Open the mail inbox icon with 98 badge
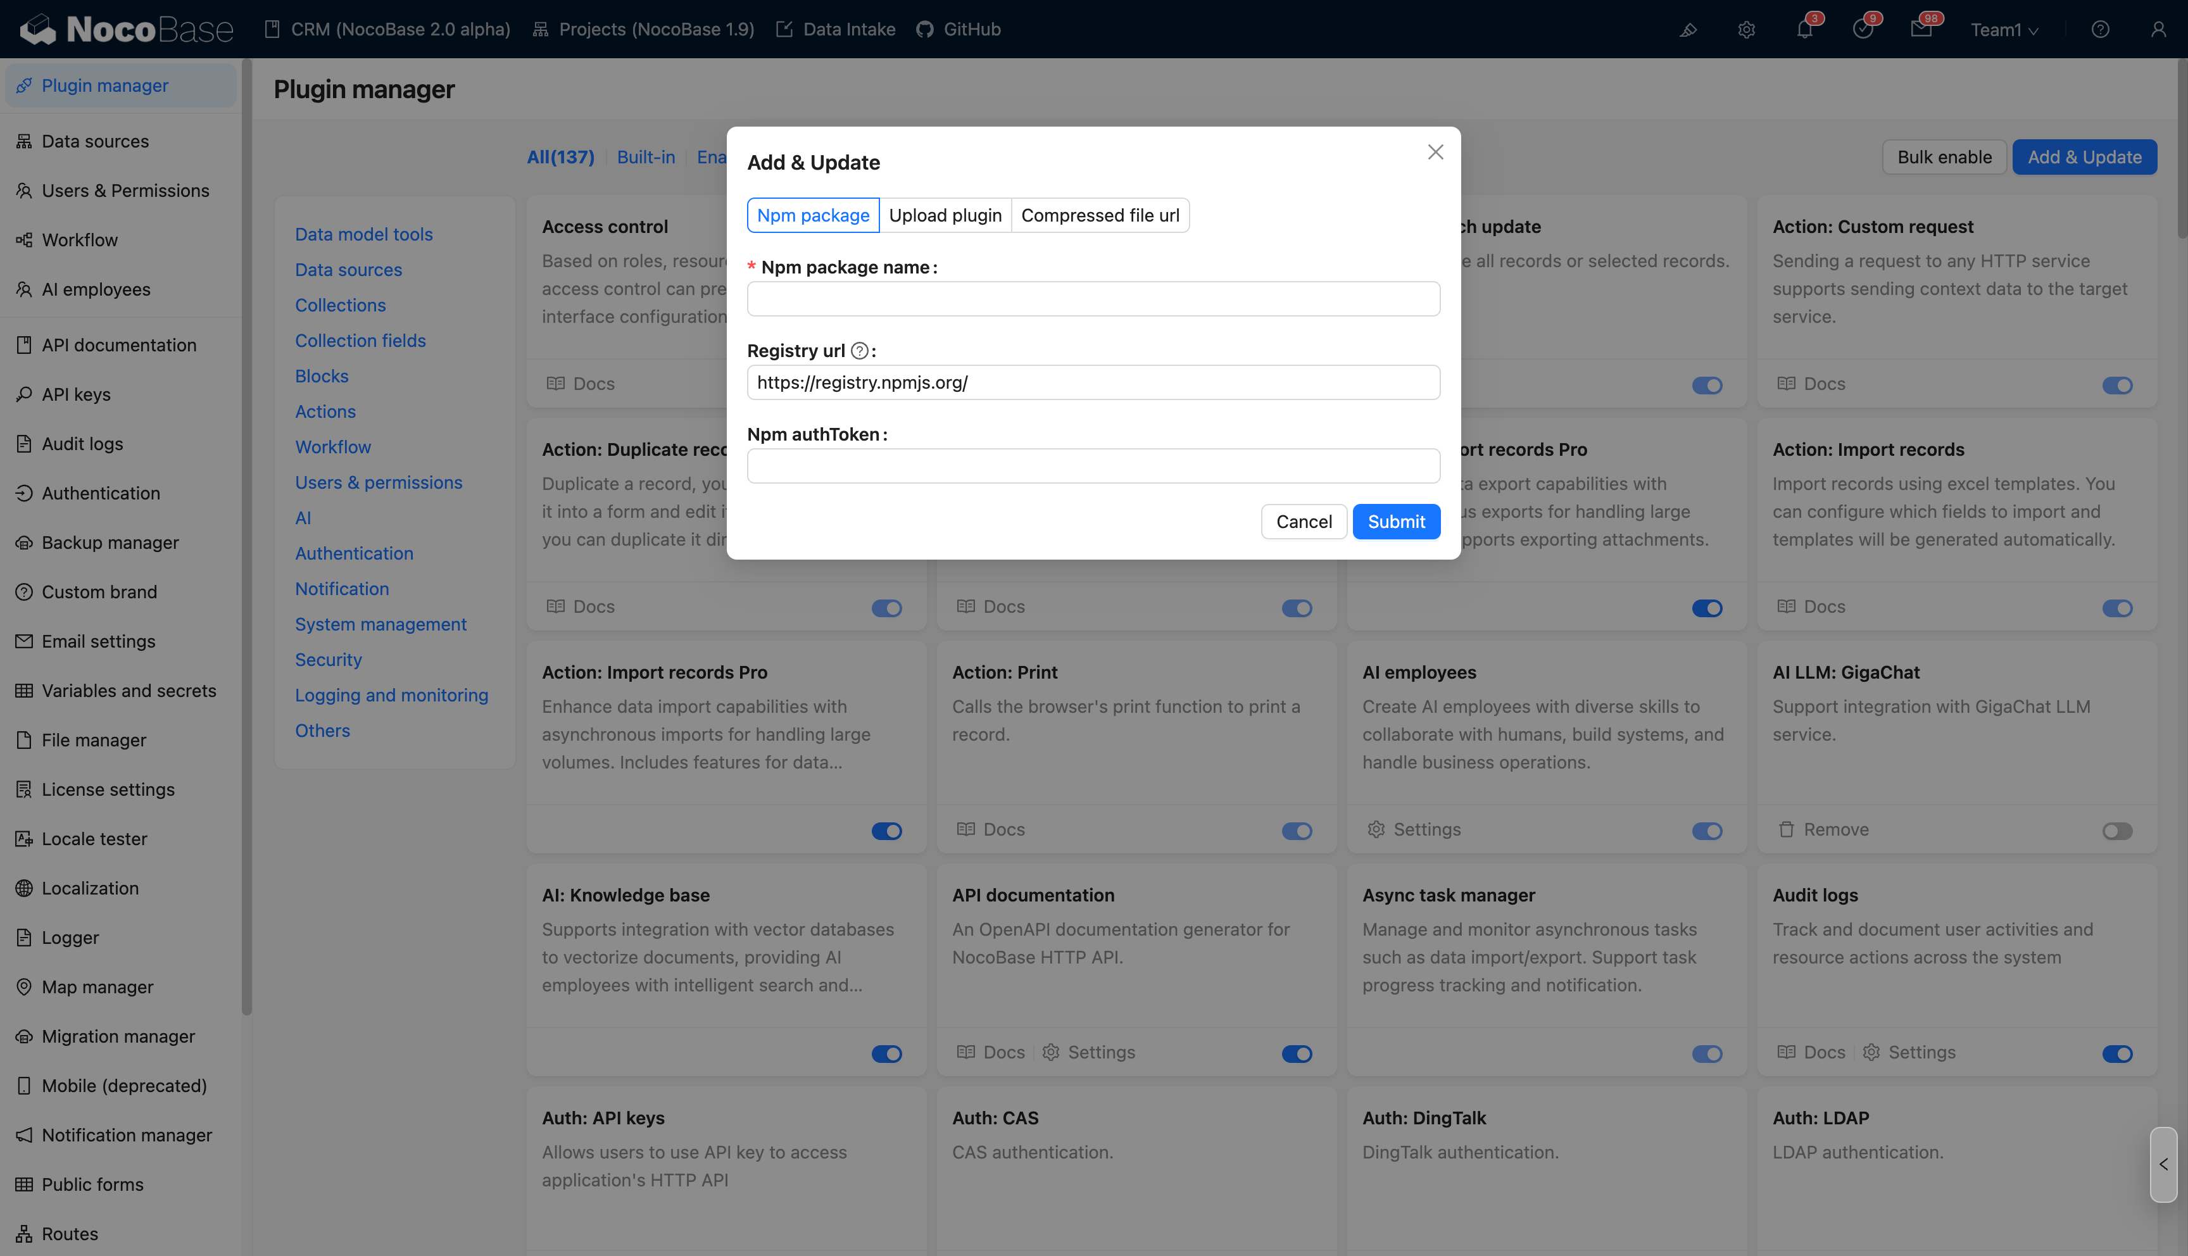The height and width of the screenshot is (1256, 2188). (1920, 30)
